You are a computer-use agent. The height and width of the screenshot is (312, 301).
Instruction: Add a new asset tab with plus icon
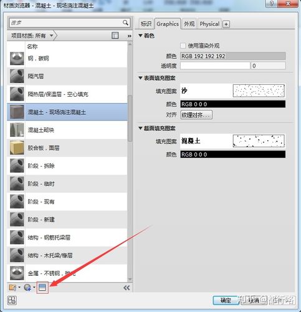tap(226, 24)
